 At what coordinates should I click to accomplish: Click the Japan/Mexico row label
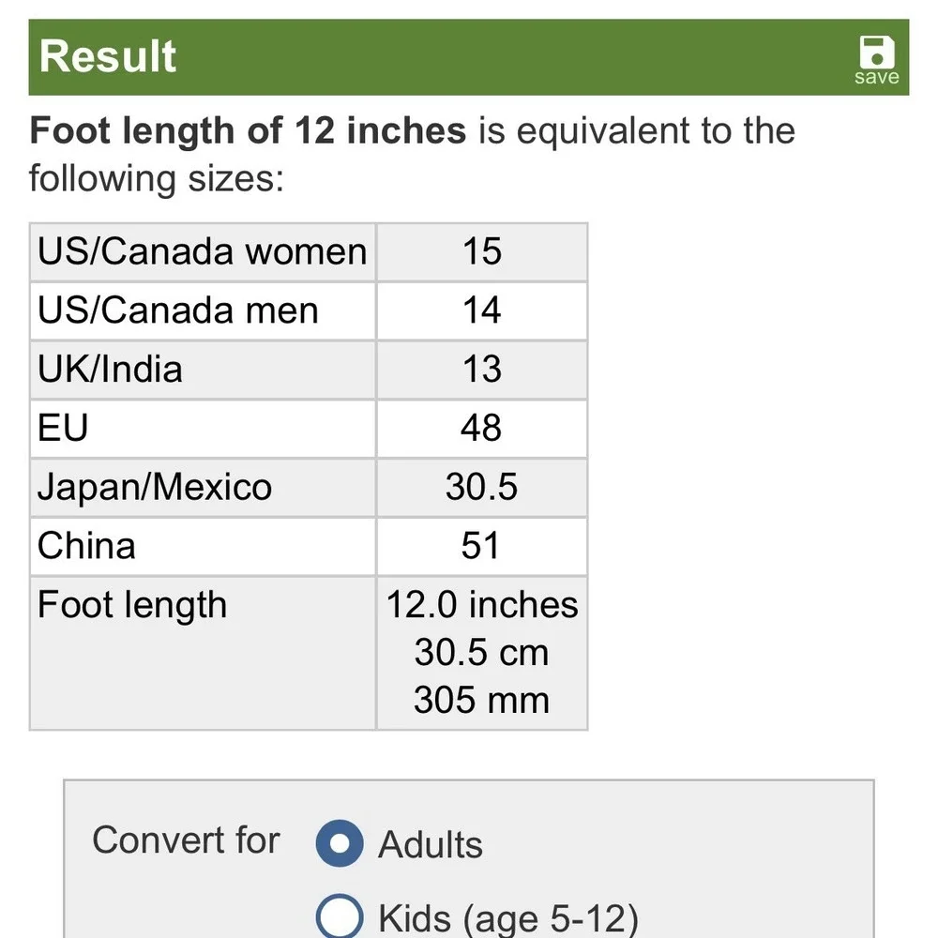(x=155, y=487)
